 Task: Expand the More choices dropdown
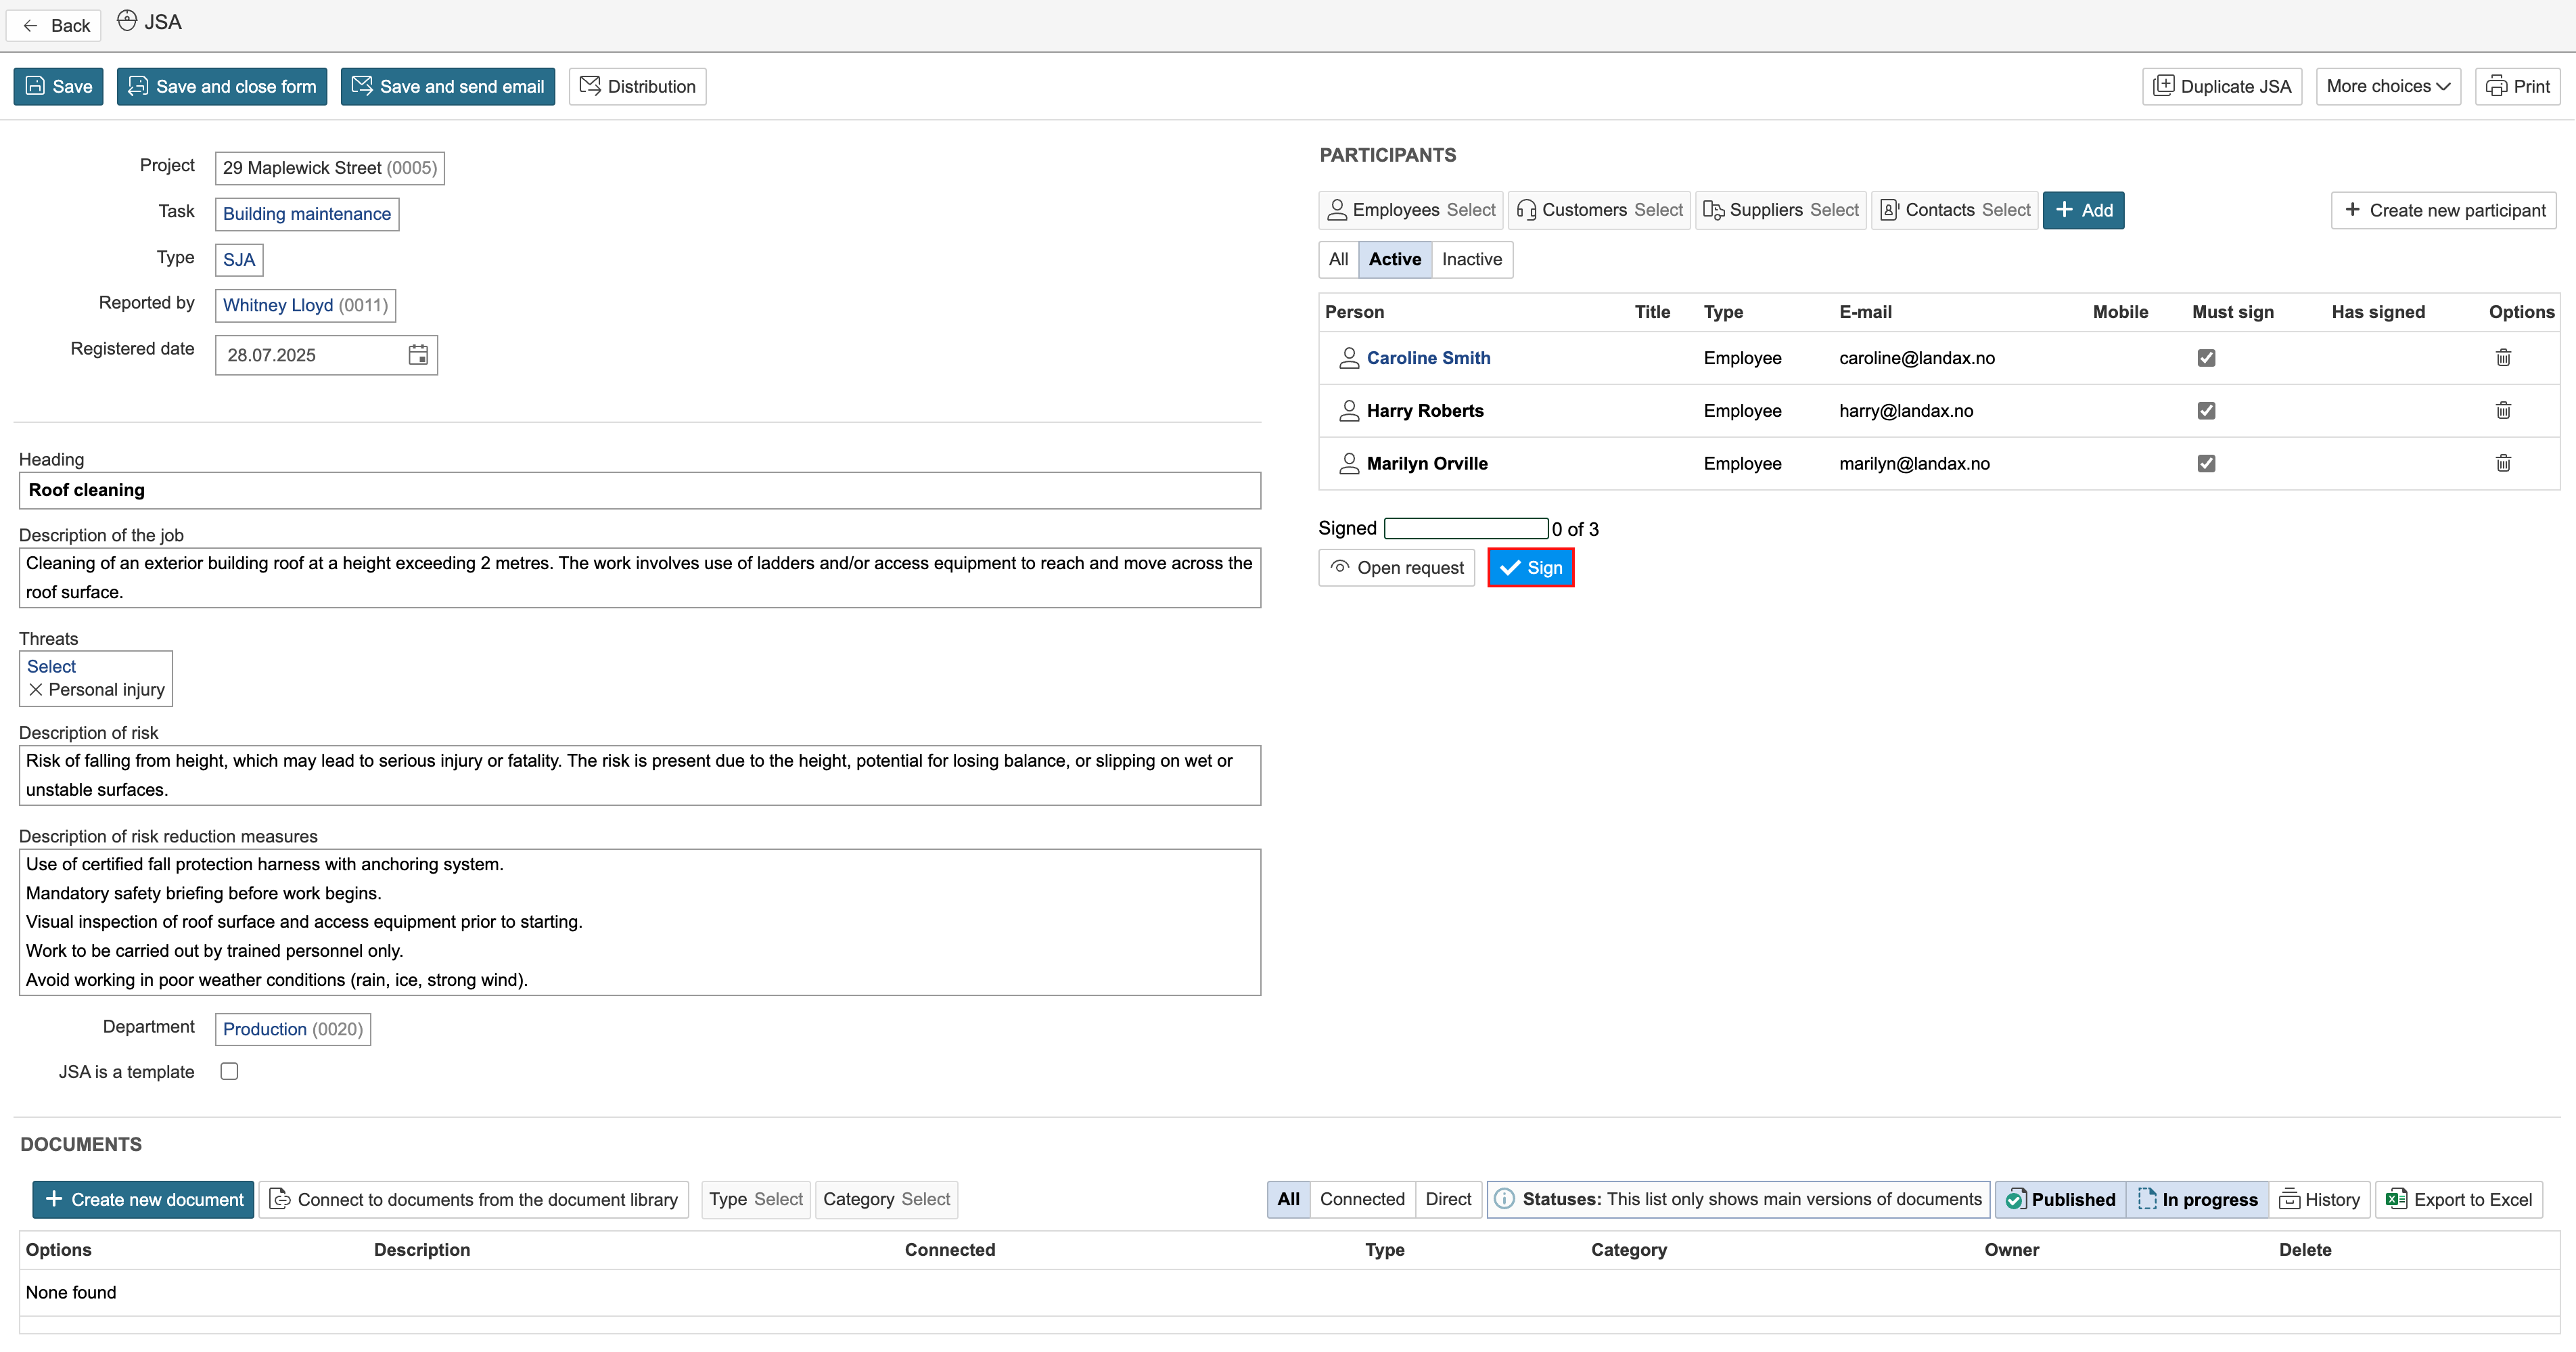(x=2387, y=86)
